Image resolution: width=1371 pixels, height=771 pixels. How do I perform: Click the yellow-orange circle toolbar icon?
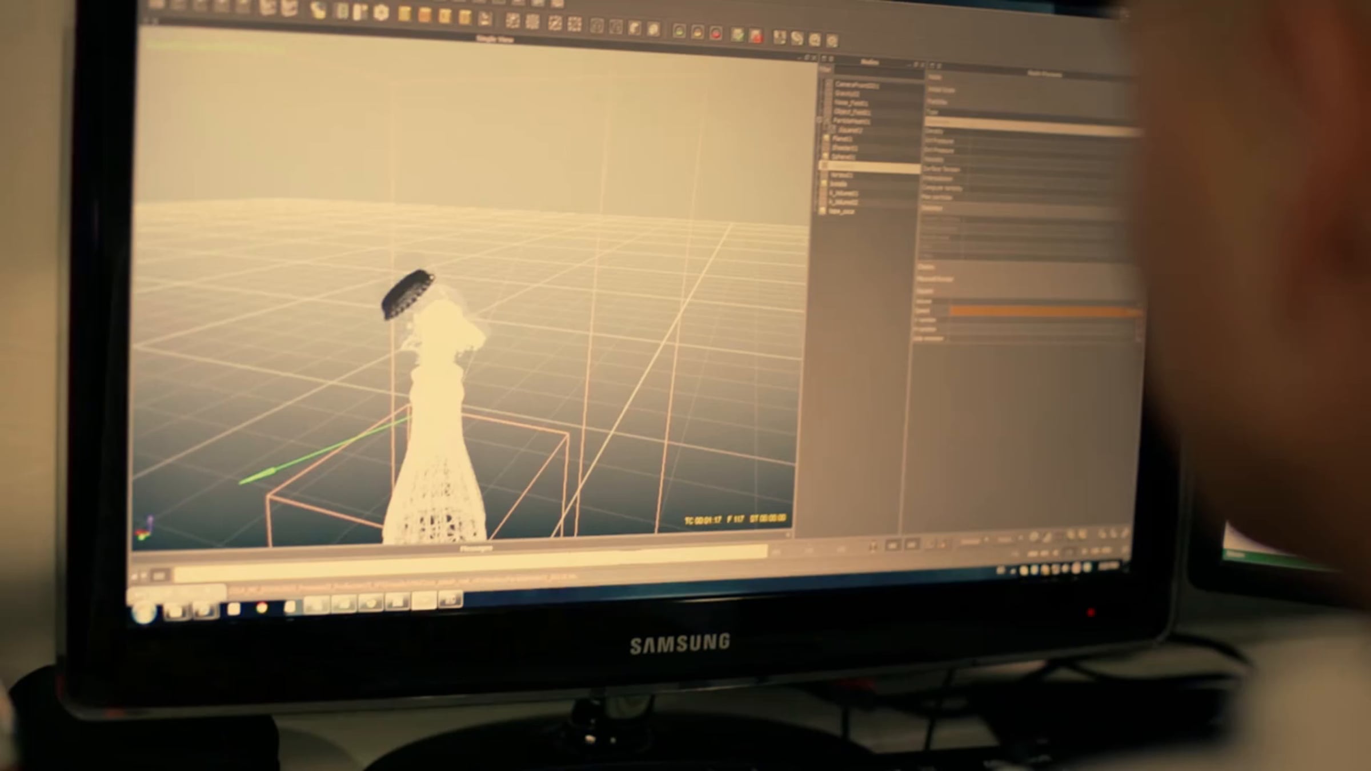point(697,33)
